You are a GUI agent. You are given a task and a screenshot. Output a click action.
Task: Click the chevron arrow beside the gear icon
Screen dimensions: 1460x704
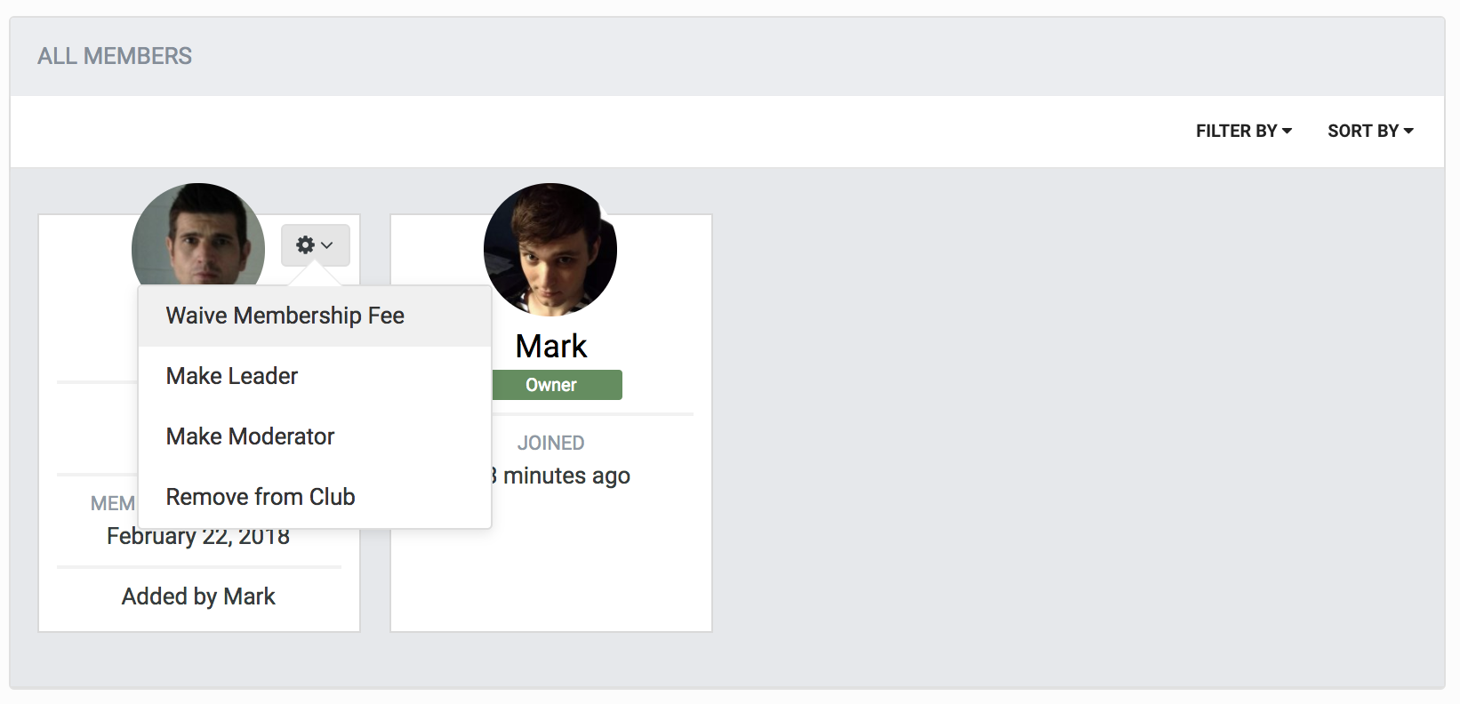(x=327, y=245)
